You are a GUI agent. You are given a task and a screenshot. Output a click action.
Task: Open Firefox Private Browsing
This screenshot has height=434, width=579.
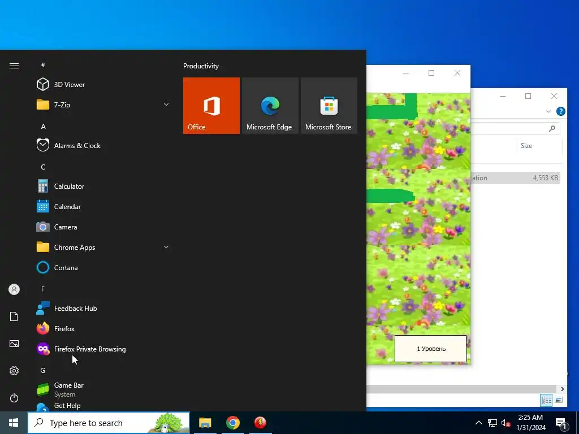103,349
